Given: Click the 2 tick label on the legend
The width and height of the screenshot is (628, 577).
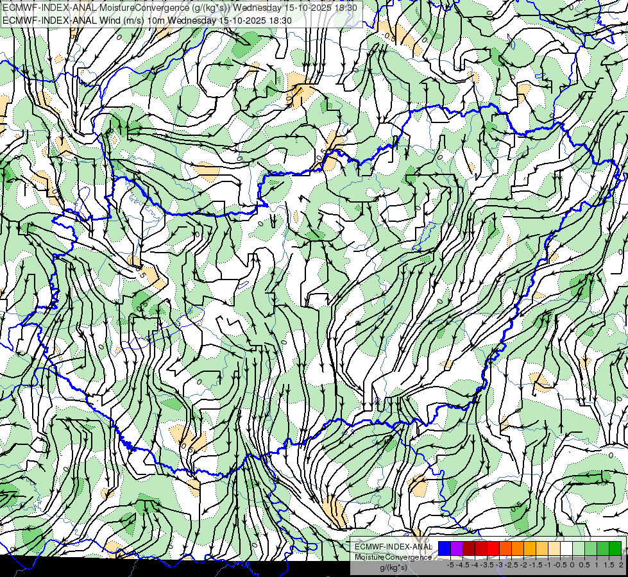Looking at the screenshot, I should tap(620, 565).
